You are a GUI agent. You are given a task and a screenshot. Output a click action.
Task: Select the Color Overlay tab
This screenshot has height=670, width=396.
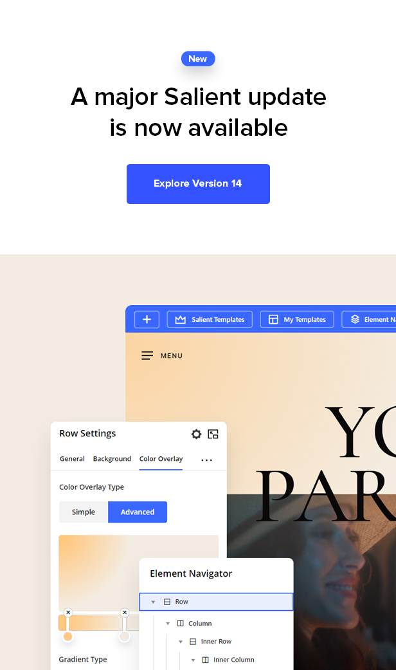[161, 458]
